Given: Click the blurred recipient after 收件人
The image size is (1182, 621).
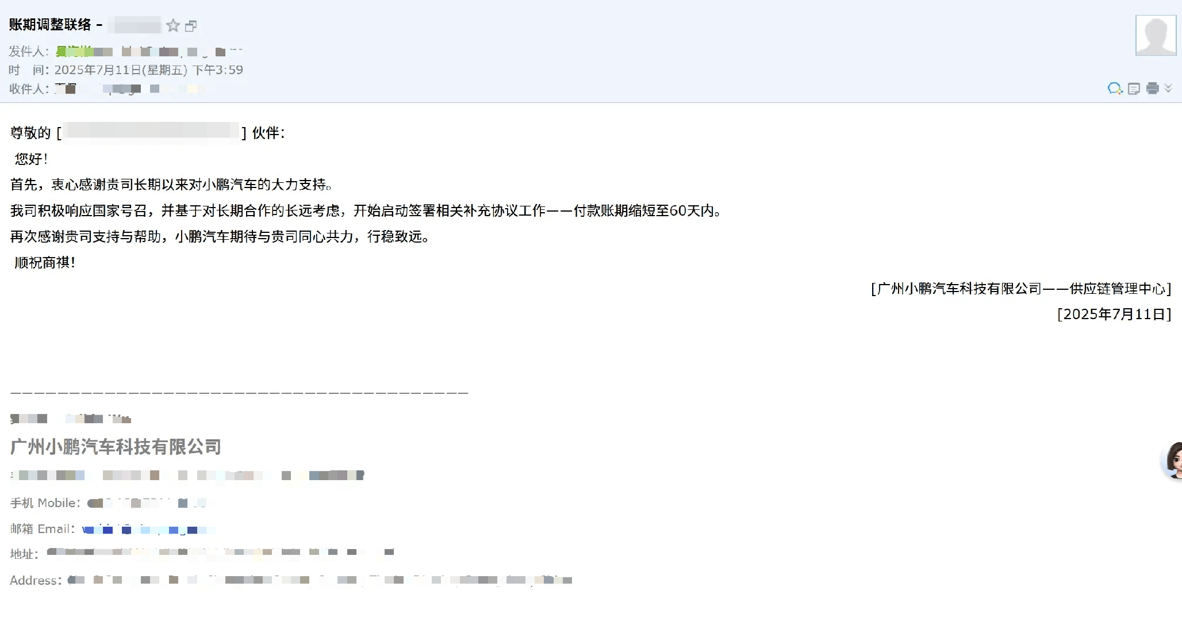Looking at the screenshot, I should [x=133, y=89].
